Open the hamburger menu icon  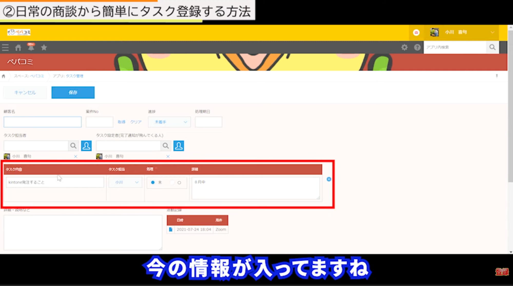[x=5, y=48]
